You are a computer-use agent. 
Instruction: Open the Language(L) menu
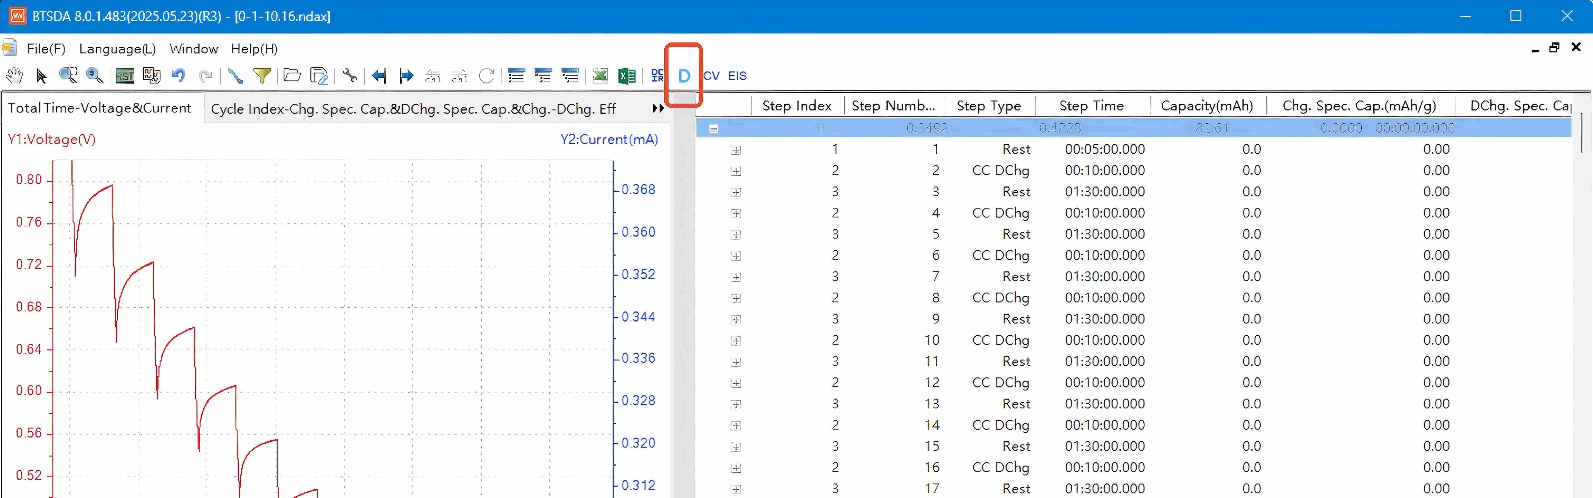coord(117,48)
